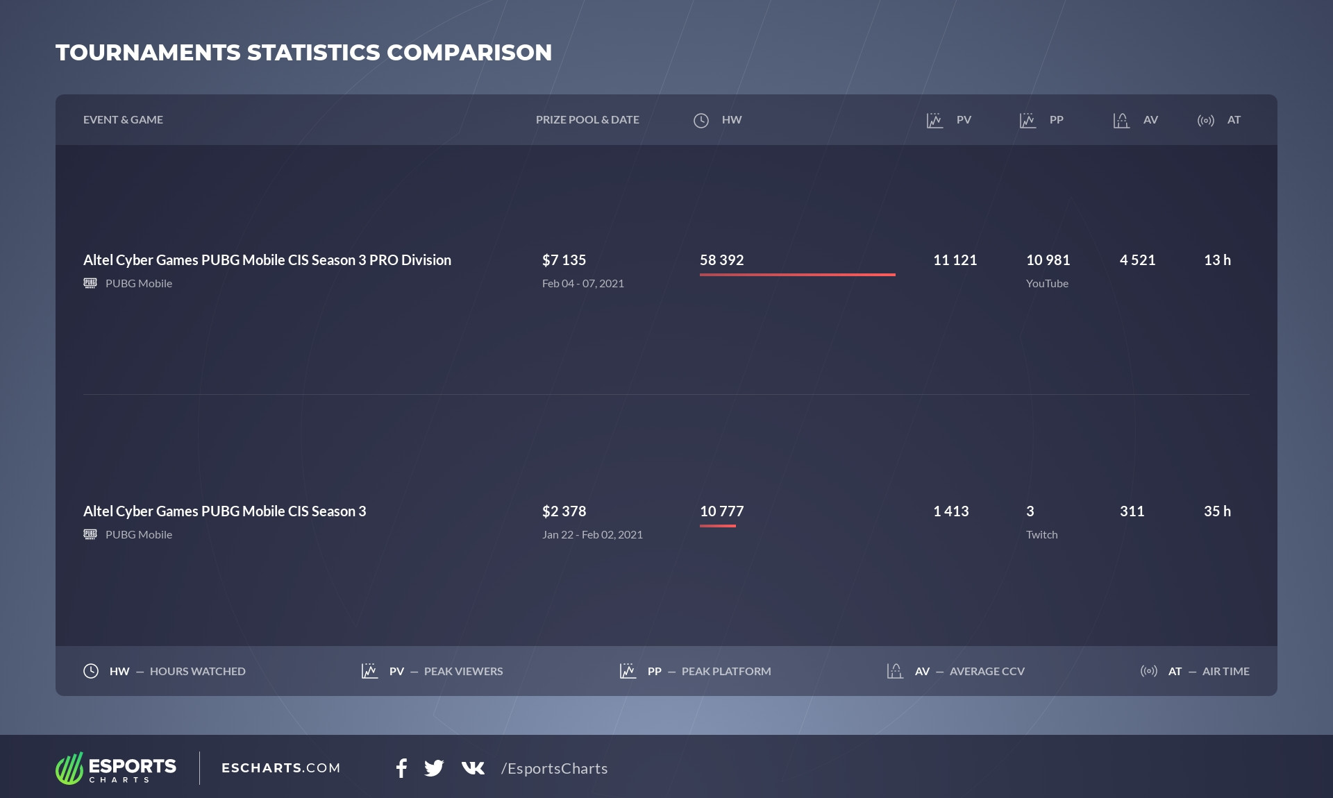
Task: Click the HW clock icon in header
Action: pyautogui.click(x=701, y=121)
